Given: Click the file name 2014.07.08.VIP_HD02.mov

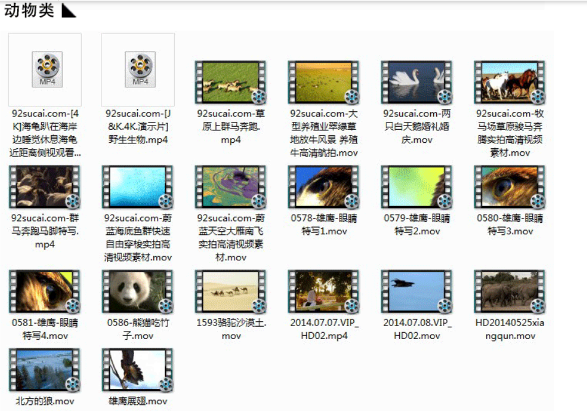Looking at the screenshot, I should 417,329.
